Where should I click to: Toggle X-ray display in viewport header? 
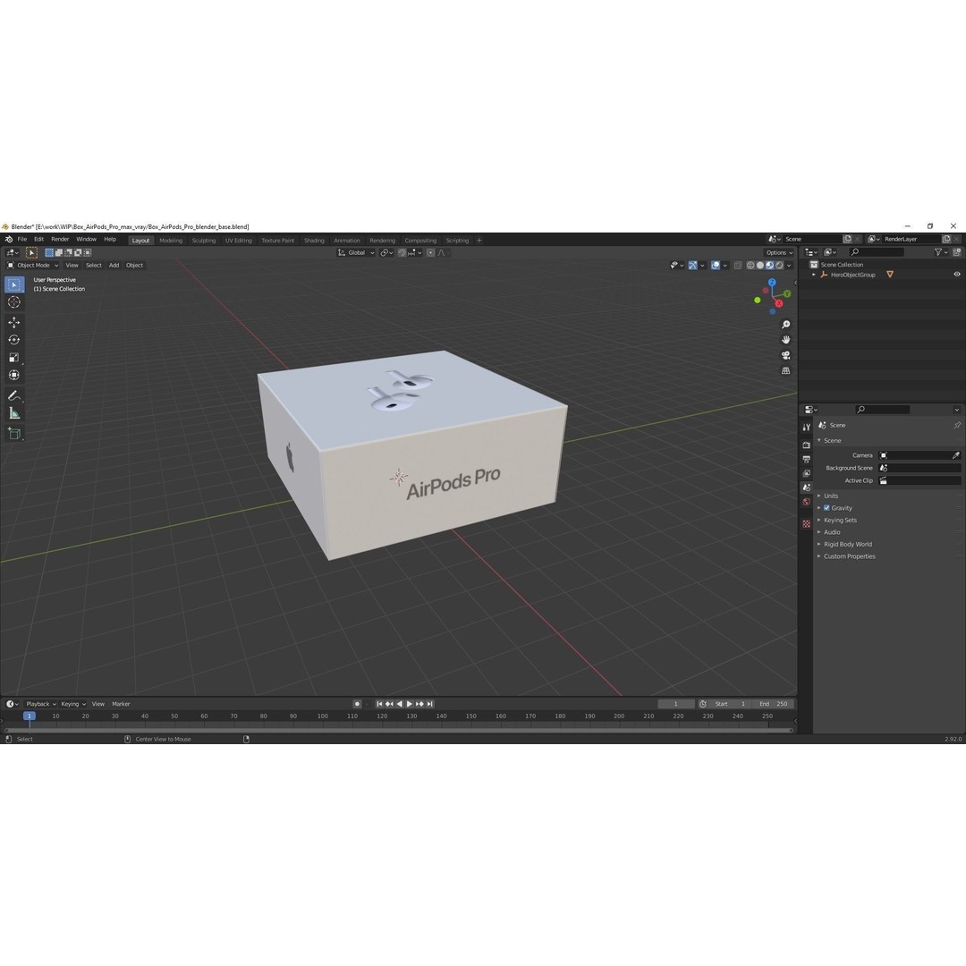coord(737,266)
